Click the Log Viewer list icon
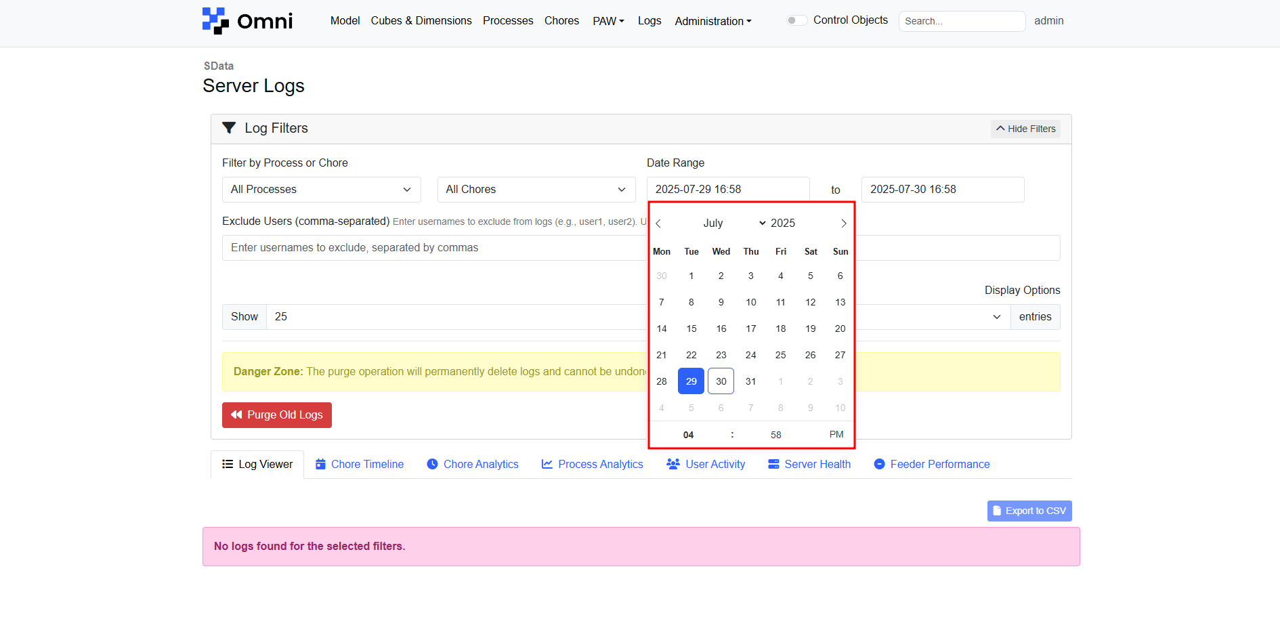 pyautogui.click(x=228, y=464)
